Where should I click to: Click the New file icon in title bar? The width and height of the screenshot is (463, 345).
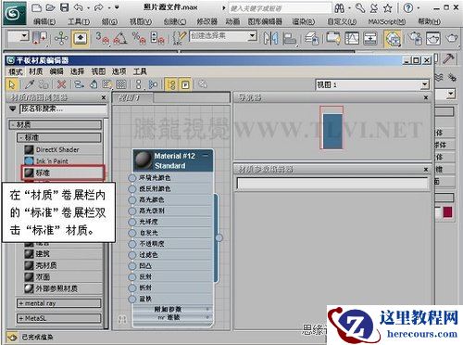(x=36, y=7)
